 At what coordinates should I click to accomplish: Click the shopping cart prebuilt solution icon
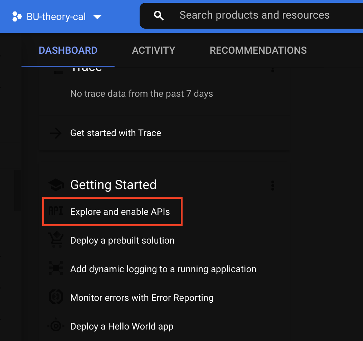[x=56, y=240]
